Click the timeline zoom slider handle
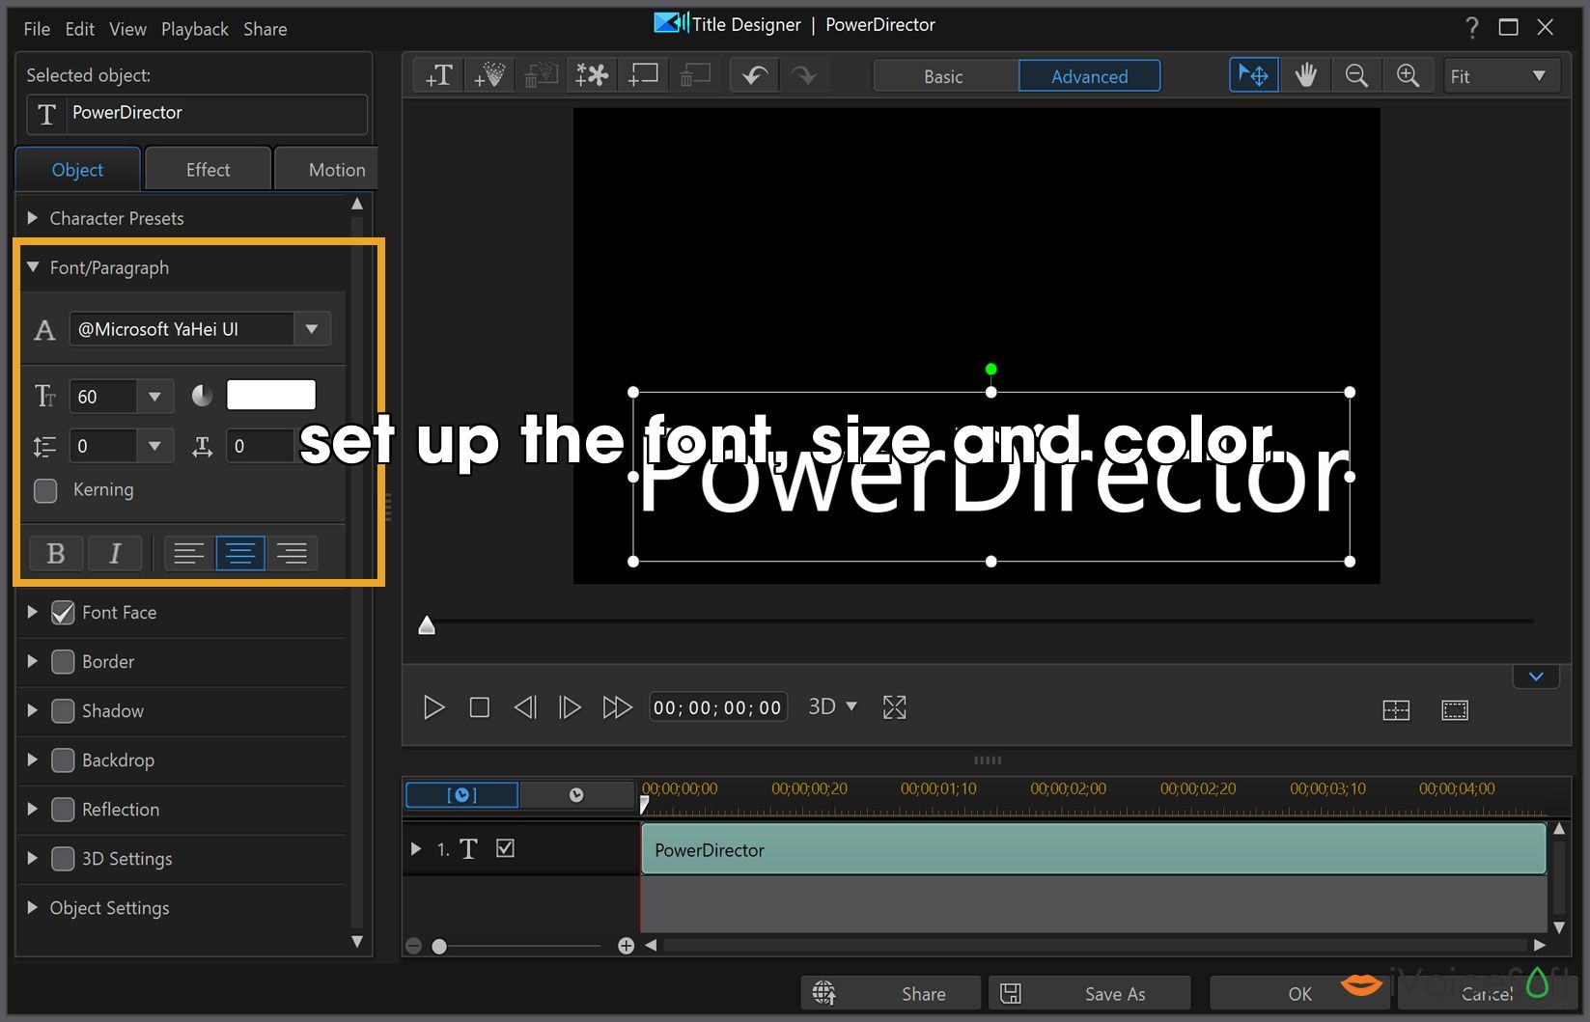Image resolution: width=1590 pixels, height=1022 pixels. click(439, 947)
